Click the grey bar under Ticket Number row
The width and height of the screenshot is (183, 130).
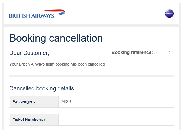[x=91, y=125]
